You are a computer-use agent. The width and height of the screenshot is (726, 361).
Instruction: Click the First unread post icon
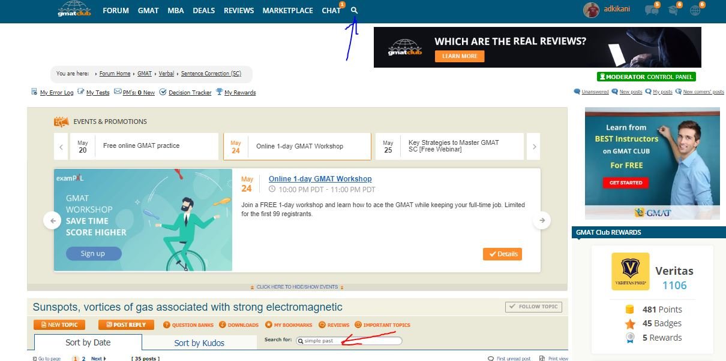coord(491,358)
